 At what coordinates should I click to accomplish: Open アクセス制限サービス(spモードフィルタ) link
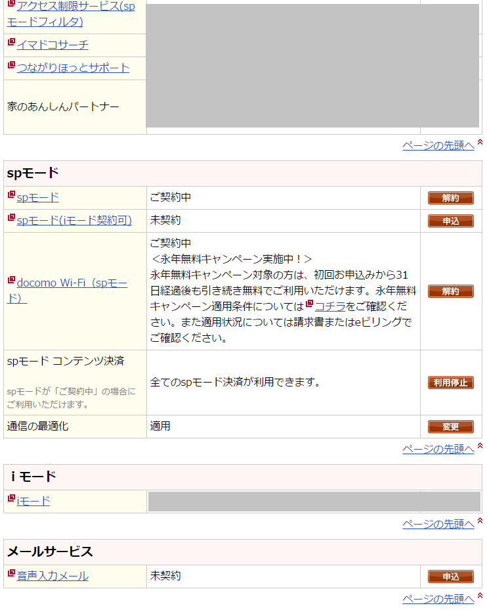[71, 14]
